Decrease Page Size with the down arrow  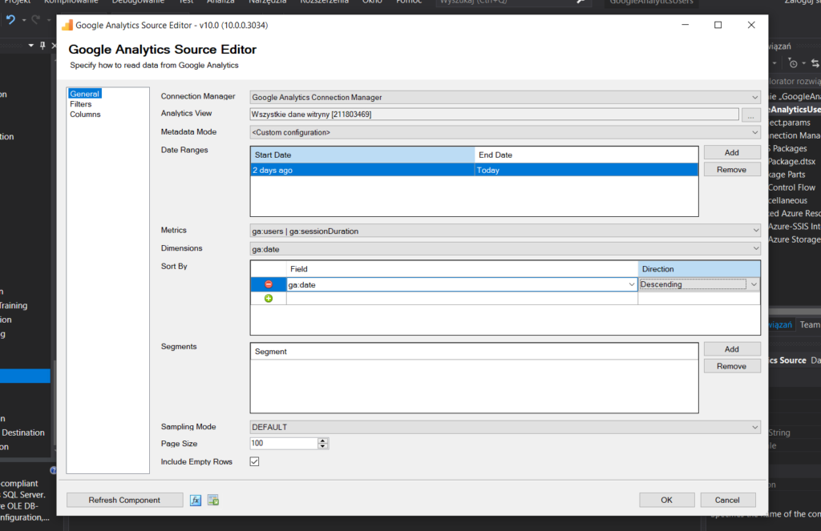point(323,446)
